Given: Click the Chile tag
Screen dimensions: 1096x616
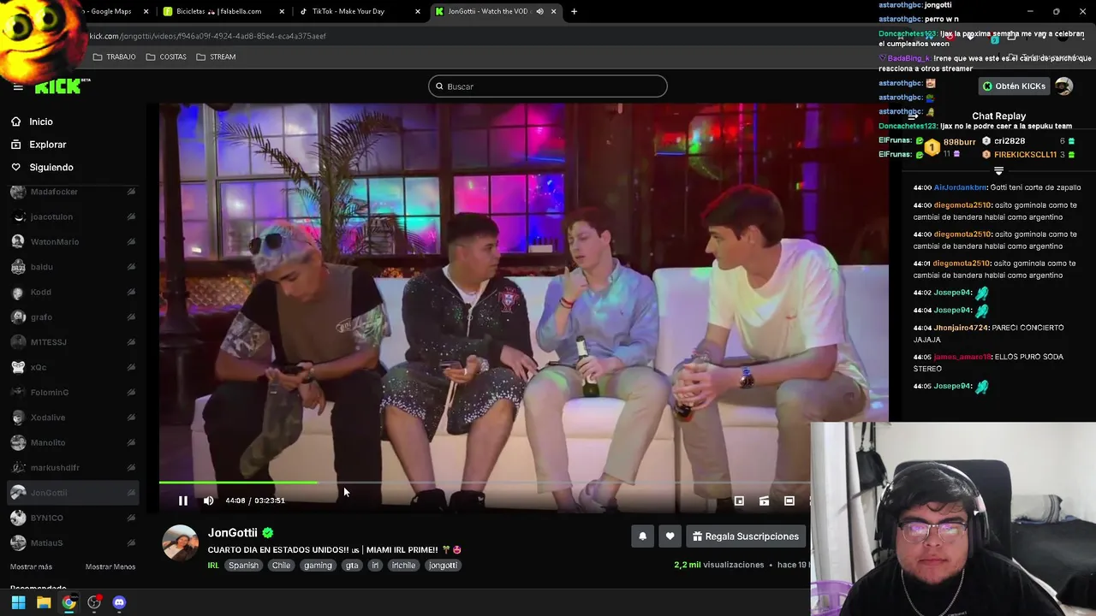Looking at the screenshot, I should [281, 566].
